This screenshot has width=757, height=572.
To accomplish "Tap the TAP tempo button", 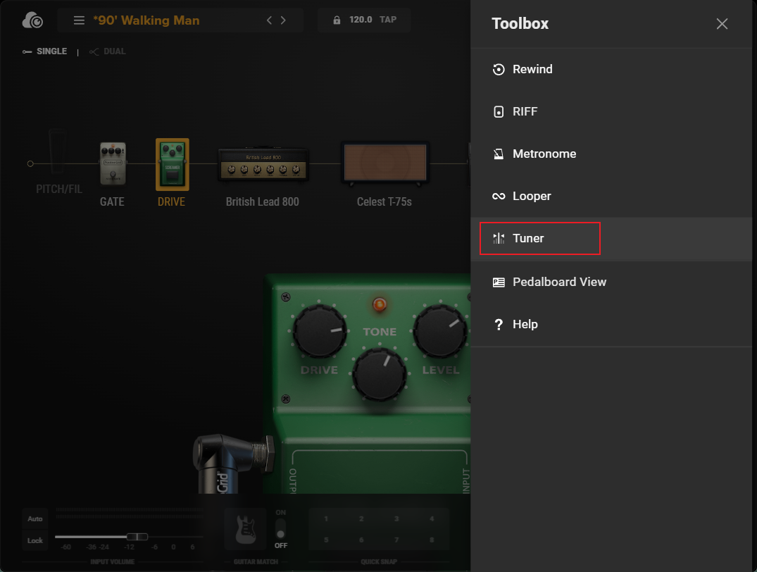I will point(387,20).
